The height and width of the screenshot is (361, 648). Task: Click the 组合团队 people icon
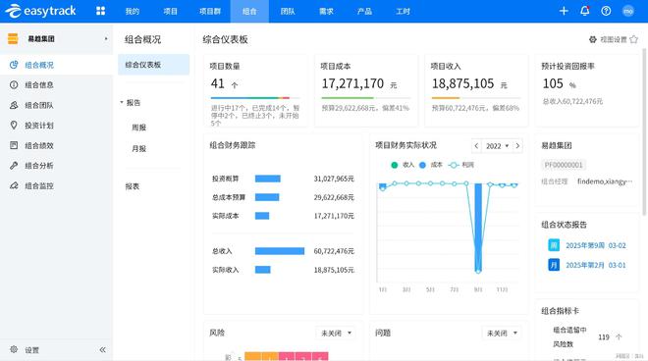point(14,105)
